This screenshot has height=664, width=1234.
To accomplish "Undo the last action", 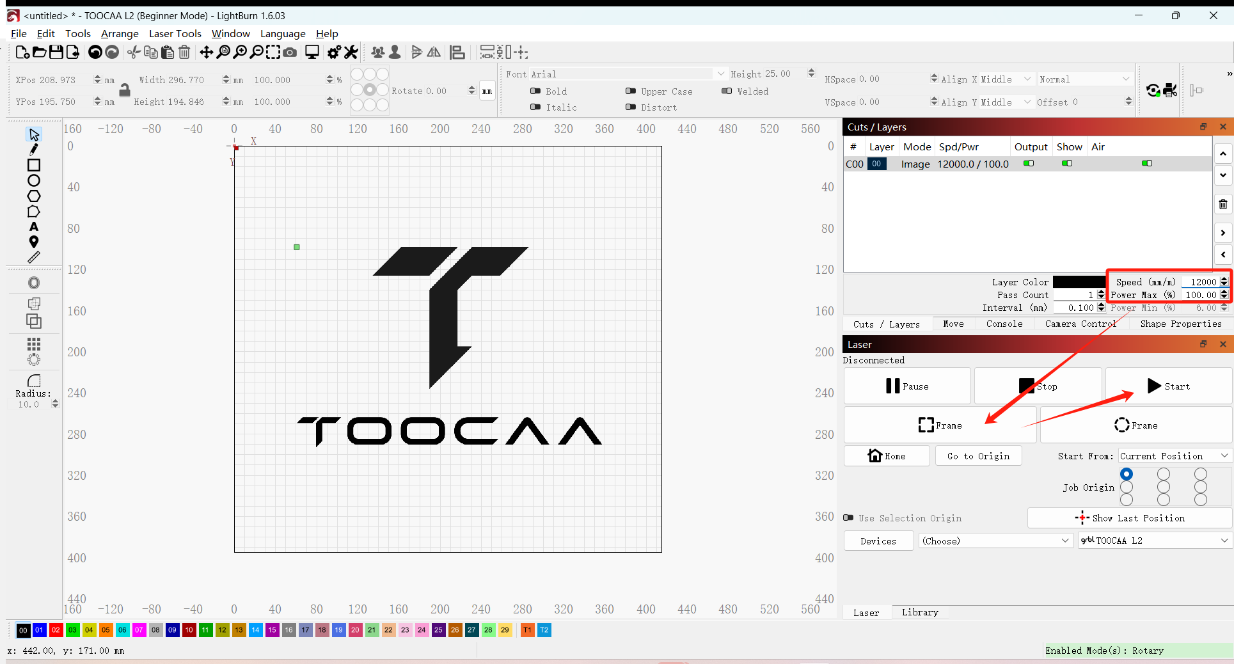I will 95,52.
